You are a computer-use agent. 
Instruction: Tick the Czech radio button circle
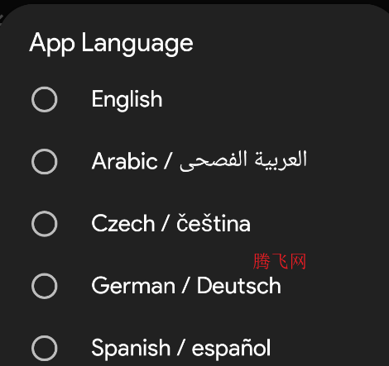coord(44,224)
